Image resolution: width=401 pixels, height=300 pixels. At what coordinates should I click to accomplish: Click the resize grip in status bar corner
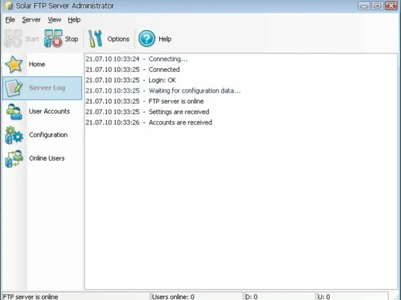pos(397,297)
